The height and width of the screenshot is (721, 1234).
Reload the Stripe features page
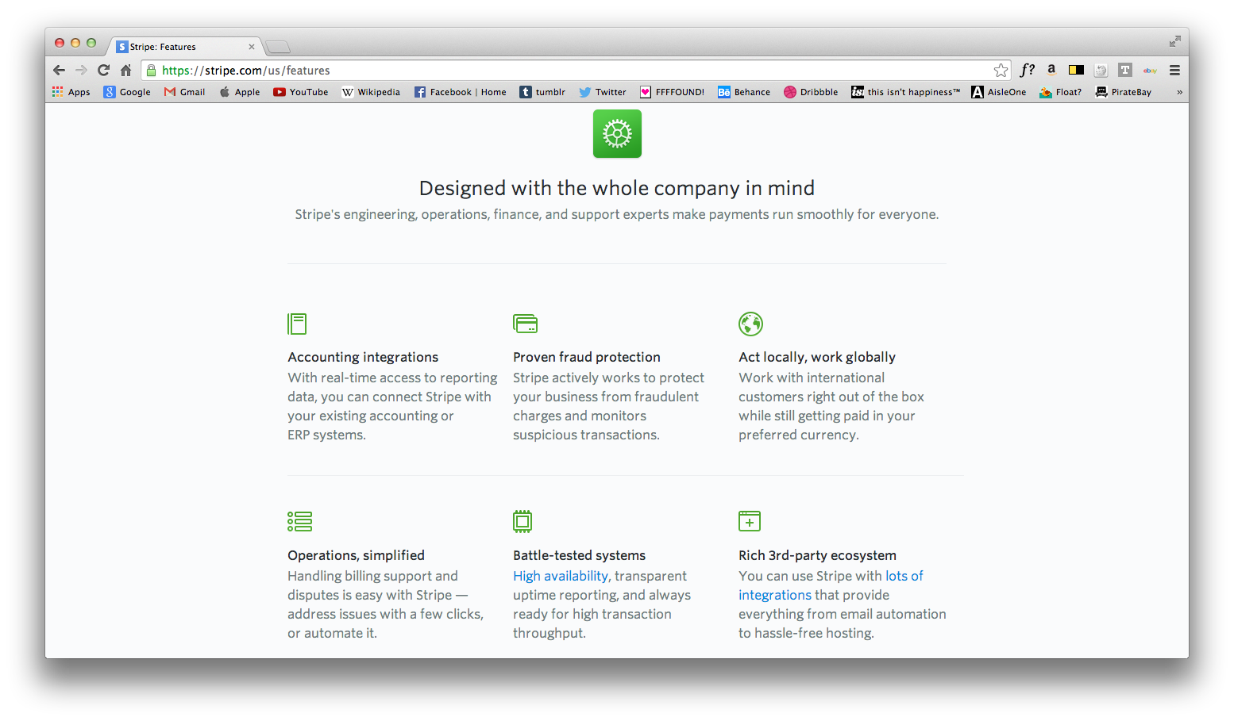(103, 71)
